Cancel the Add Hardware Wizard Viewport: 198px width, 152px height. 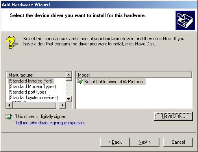[178, 142]
